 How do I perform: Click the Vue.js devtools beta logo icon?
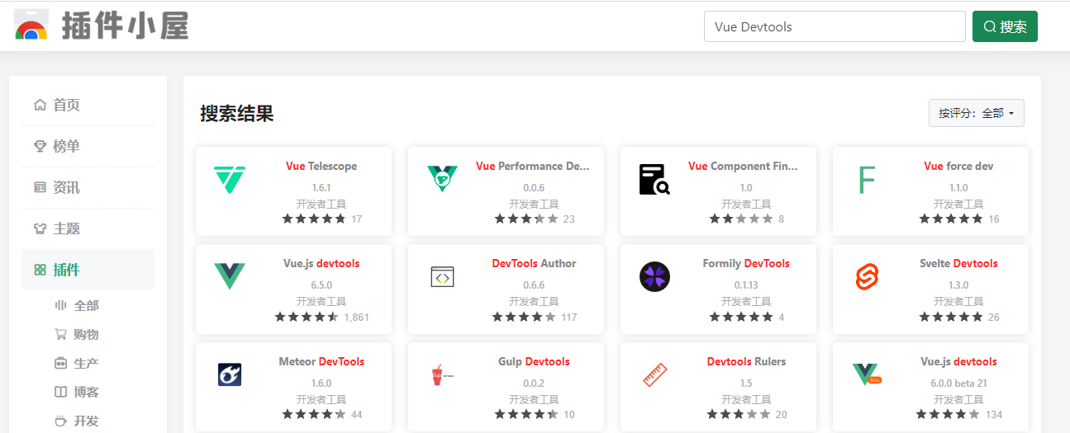pos(867,374)
